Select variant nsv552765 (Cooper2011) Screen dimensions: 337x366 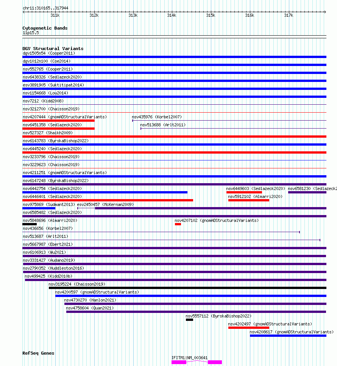click(48, 69)
